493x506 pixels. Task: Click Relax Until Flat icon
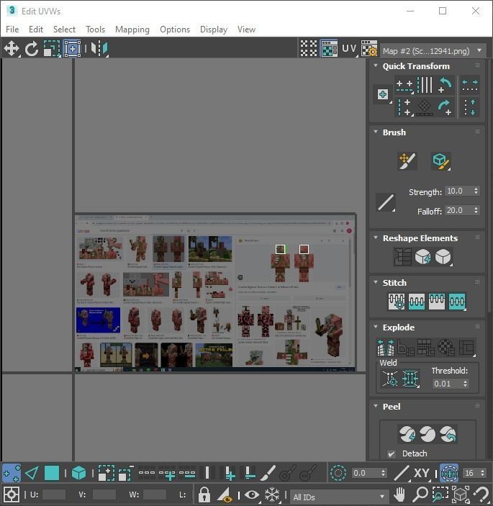(x=422, y=257)
